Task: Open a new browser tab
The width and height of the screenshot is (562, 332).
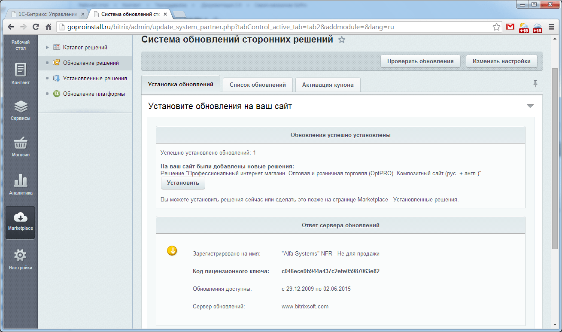Action: tap(179, 14)
